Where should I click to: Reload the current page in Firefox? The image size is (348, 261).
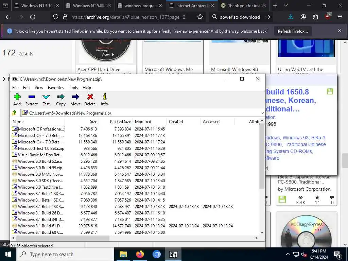33,17
